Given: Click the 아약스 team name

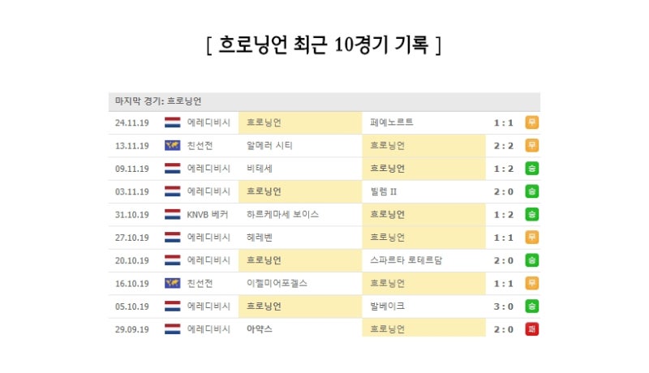Looking at the screenshot, I should tap(260, 329).
